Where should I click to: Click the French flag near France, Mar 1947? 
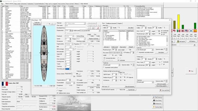click(x=5, y=84)
